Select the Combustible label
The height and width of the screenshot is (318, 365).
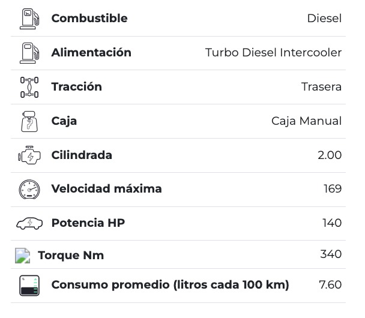pyautogui.click(x=89, y=19)
